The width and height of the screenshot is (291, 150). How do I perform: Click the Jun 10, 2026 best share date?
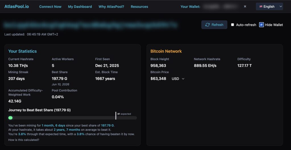[61, 84]
